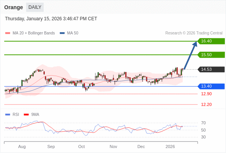Click the timestamp Thursday, January 15, 2026
The height and width of the screenshot is (153, 226).
coord(51,19)
